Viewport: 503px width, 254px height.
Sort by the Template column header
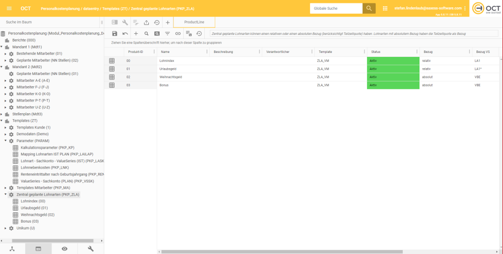325,51
